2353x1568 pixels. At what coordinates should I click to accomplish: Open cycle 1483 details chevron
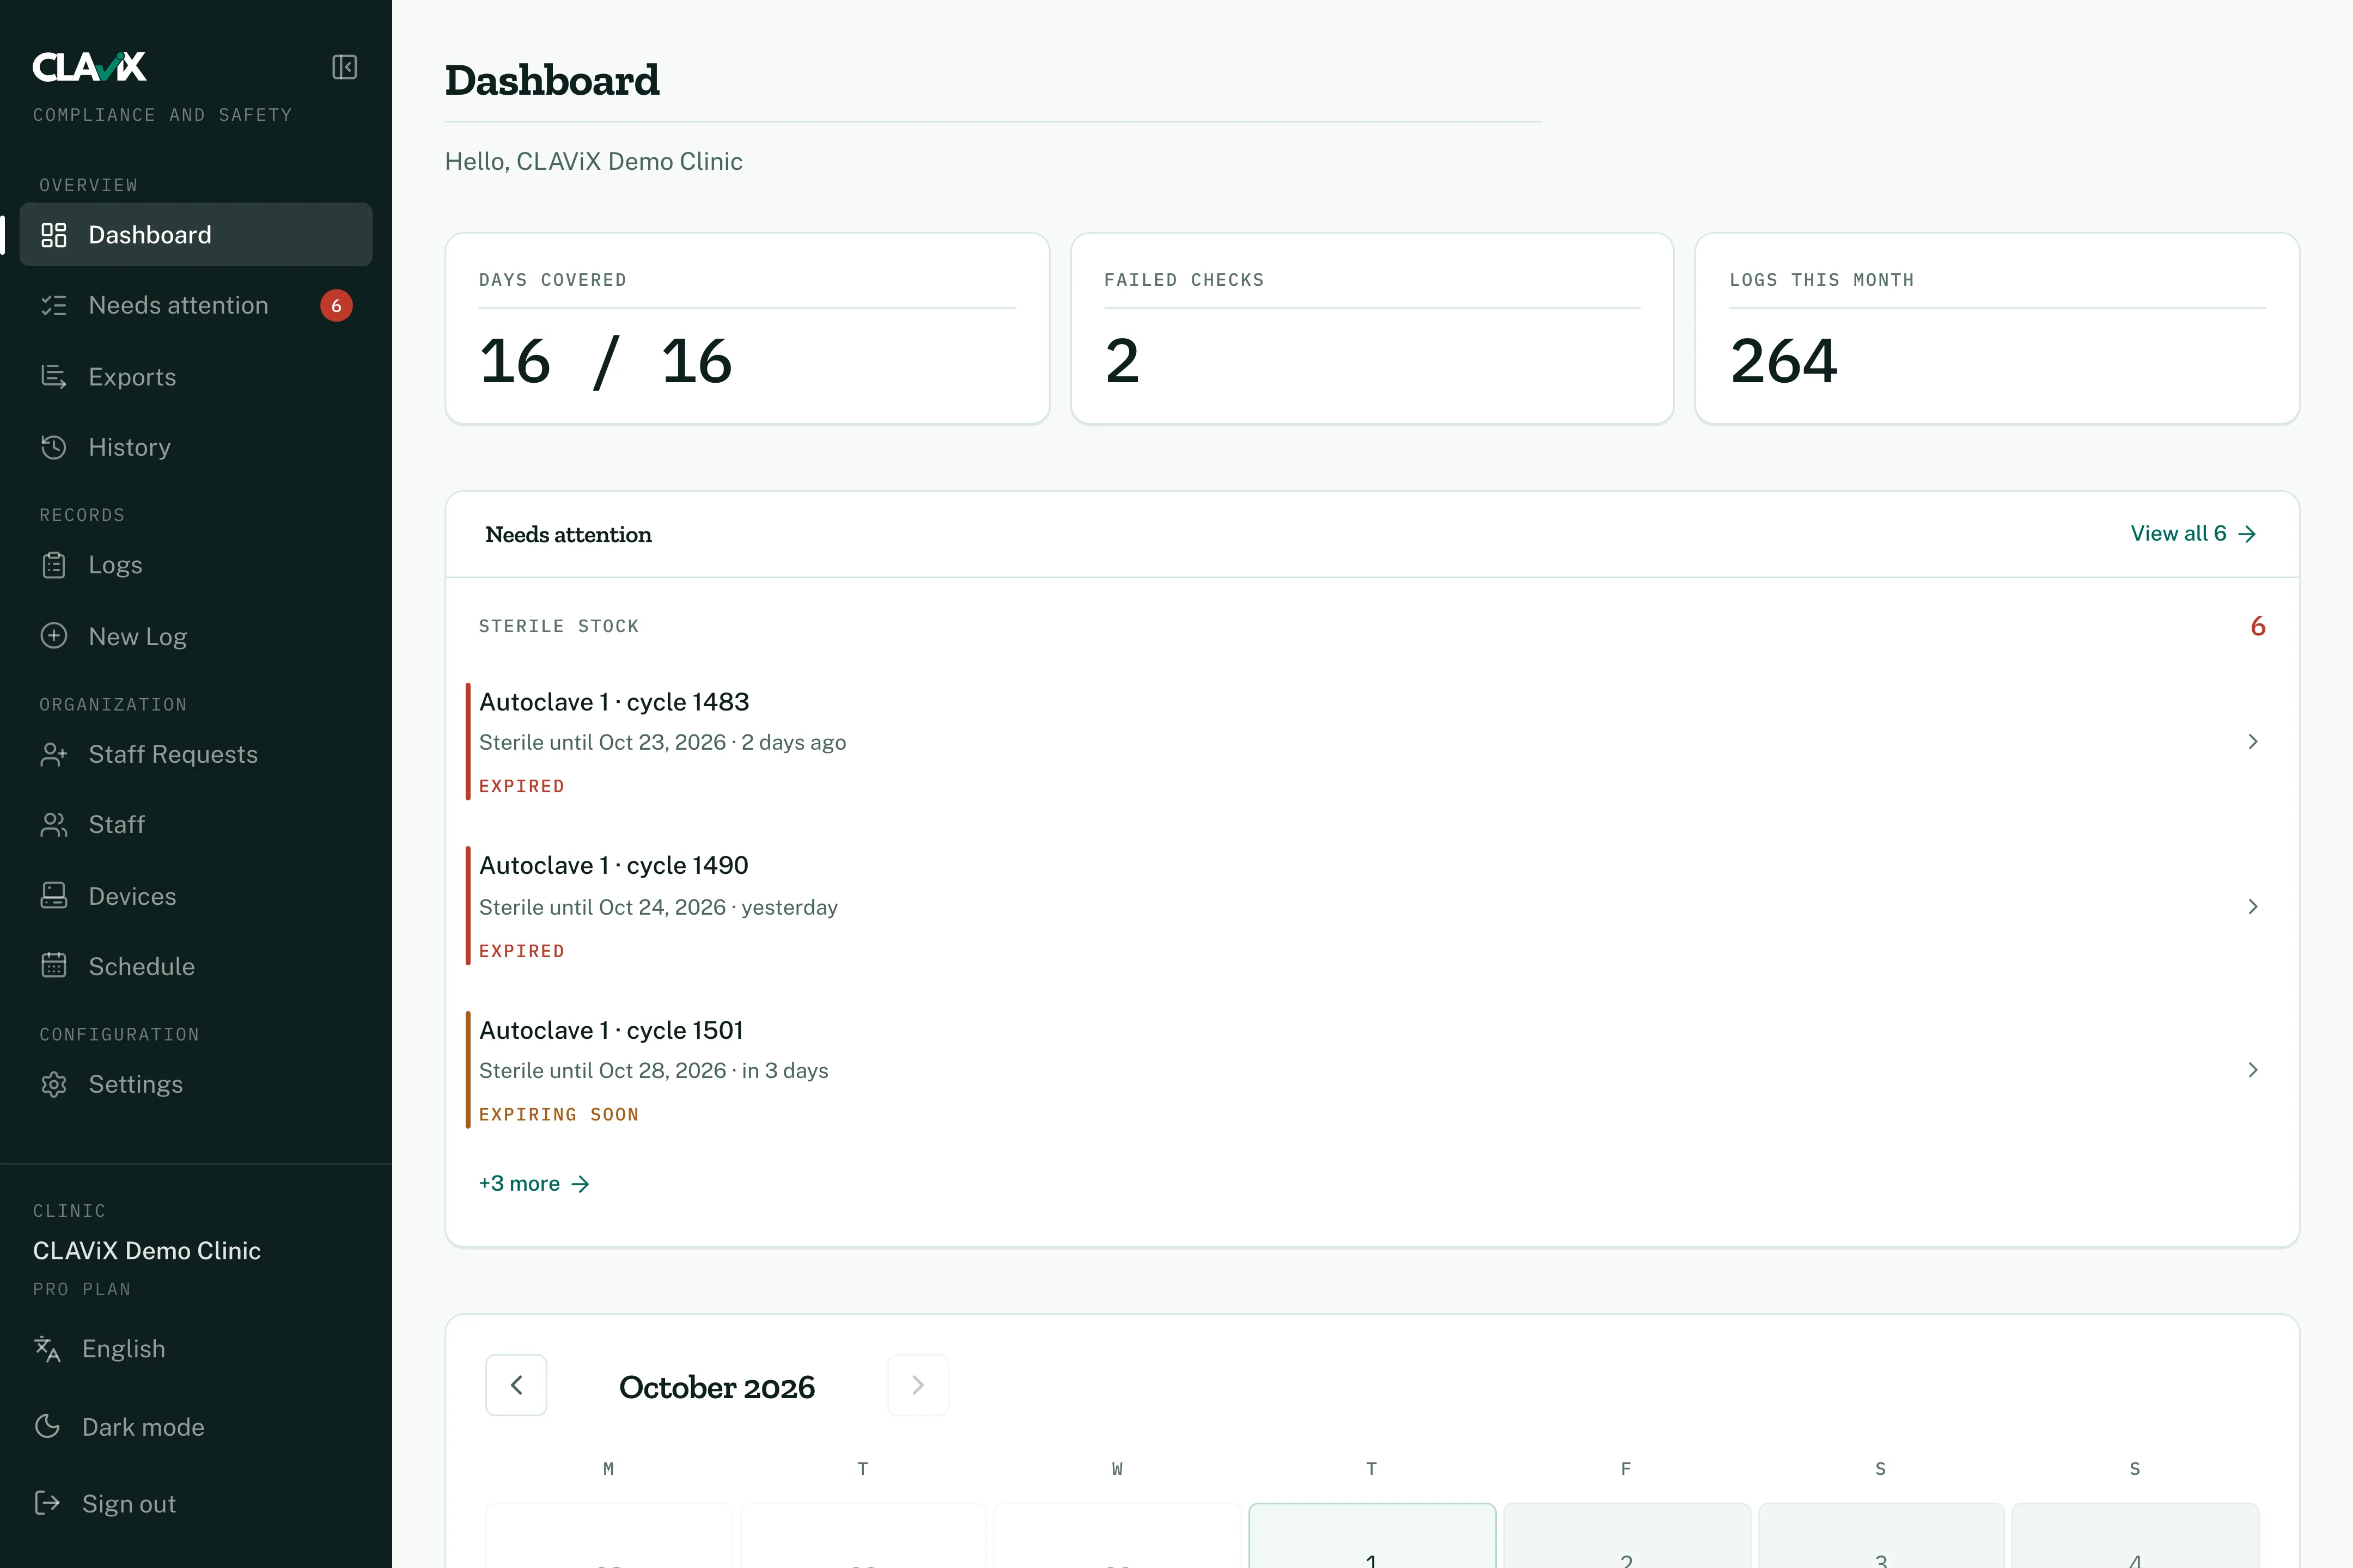(x=2253, y=742)
